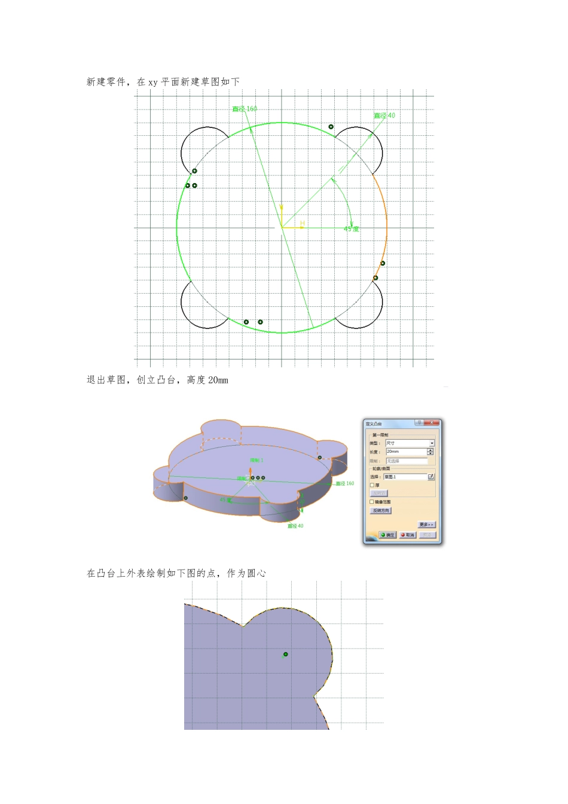Click the 限制 field showing 无选择
This screenshot has width=568, height=804.
407,461
